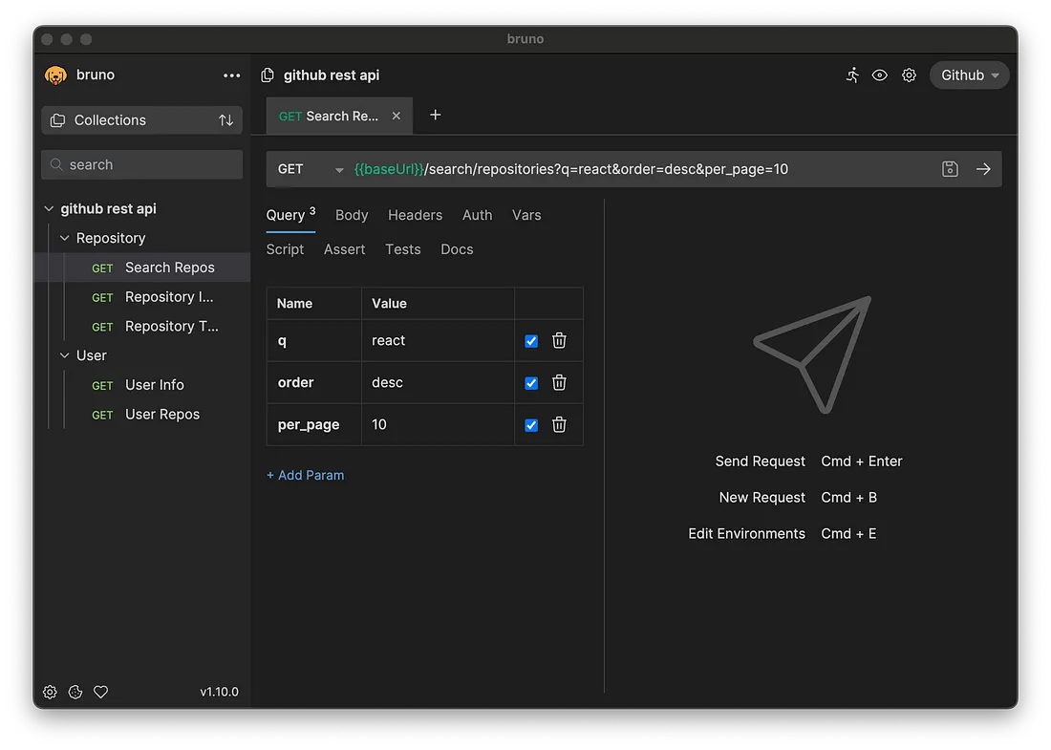This screenshot has width=1051, height=750.
Task: Click the cookies icon at sidebar bottom
Action: (x=75, y=692)
